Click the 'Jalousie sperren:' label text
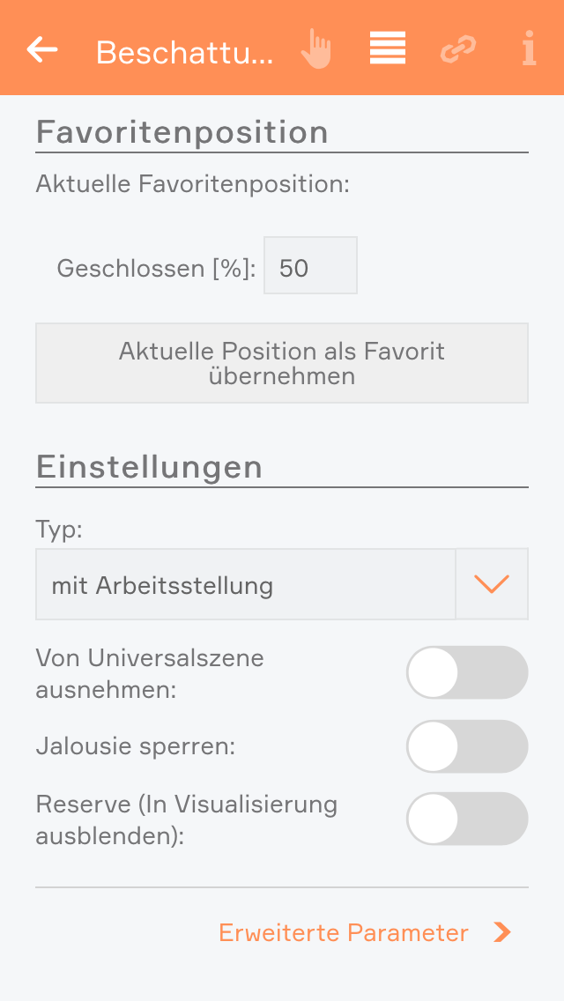 (x=136, y=746)
